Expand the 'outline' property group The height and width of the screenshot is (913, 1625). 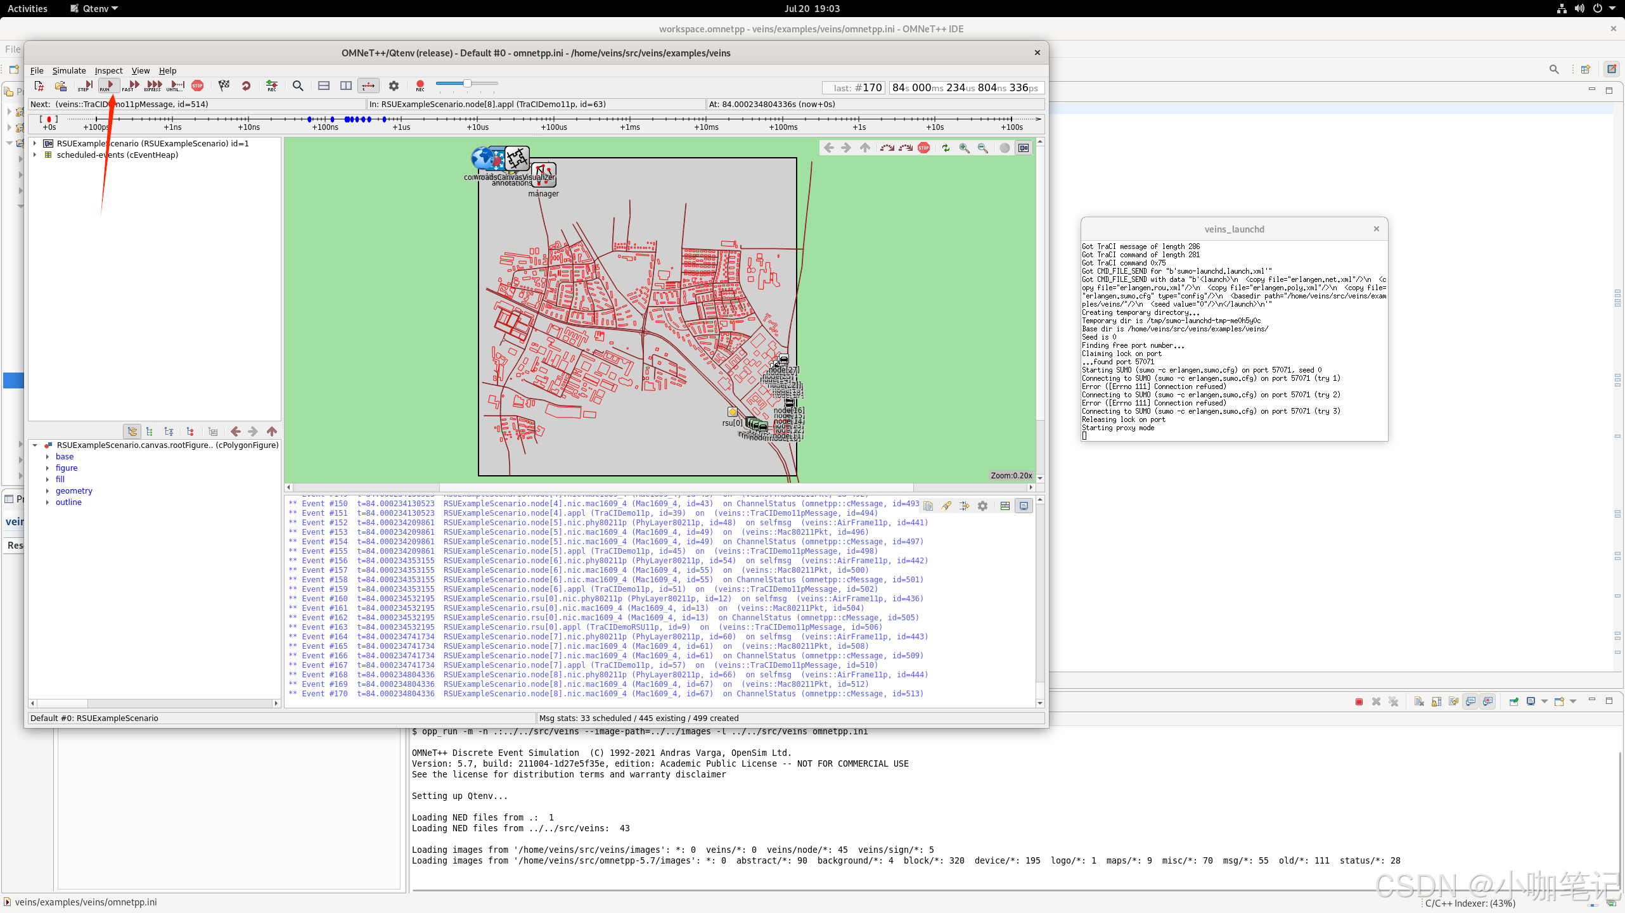pos(48,502)
